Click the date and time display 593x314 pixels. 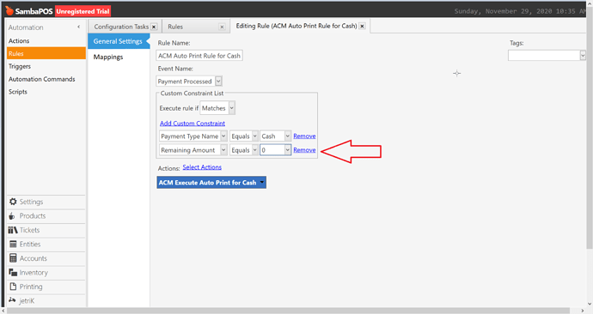coord(521,11)
